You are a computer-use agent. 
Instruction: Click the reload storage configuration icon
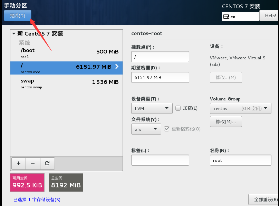click(x=47, y=163)
